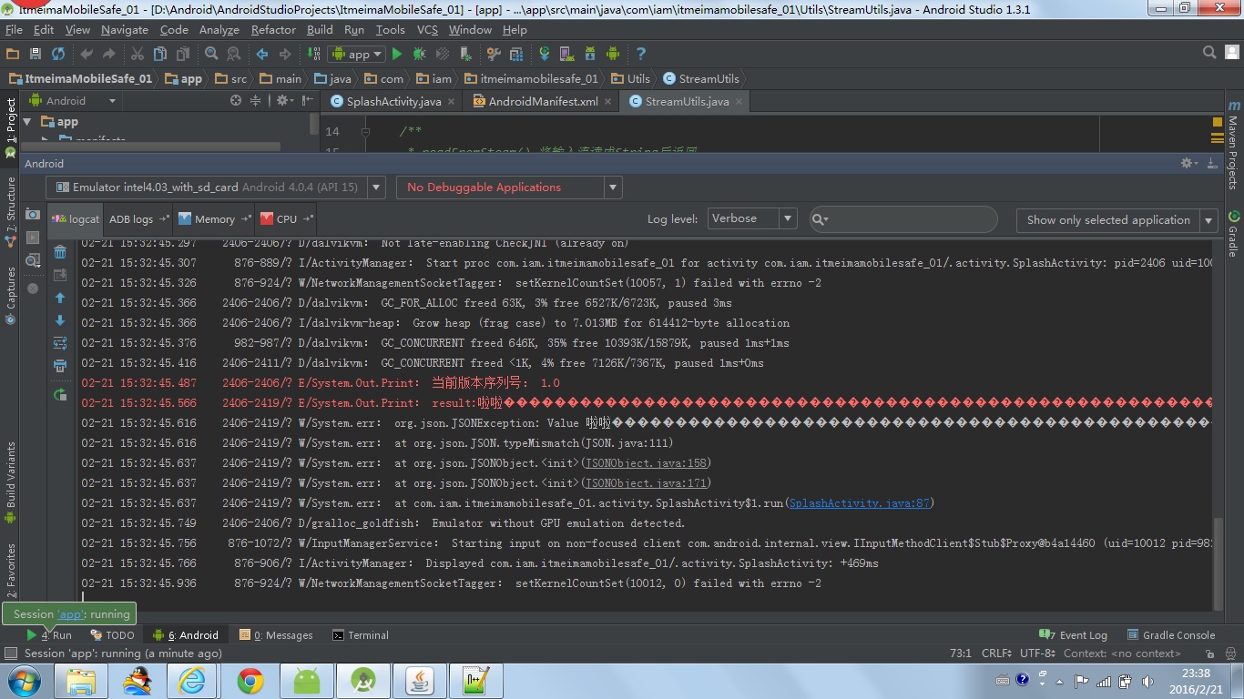The image size is (1244, 699).
Task: Open Project panel settings gear
Action: pos(283,101)
